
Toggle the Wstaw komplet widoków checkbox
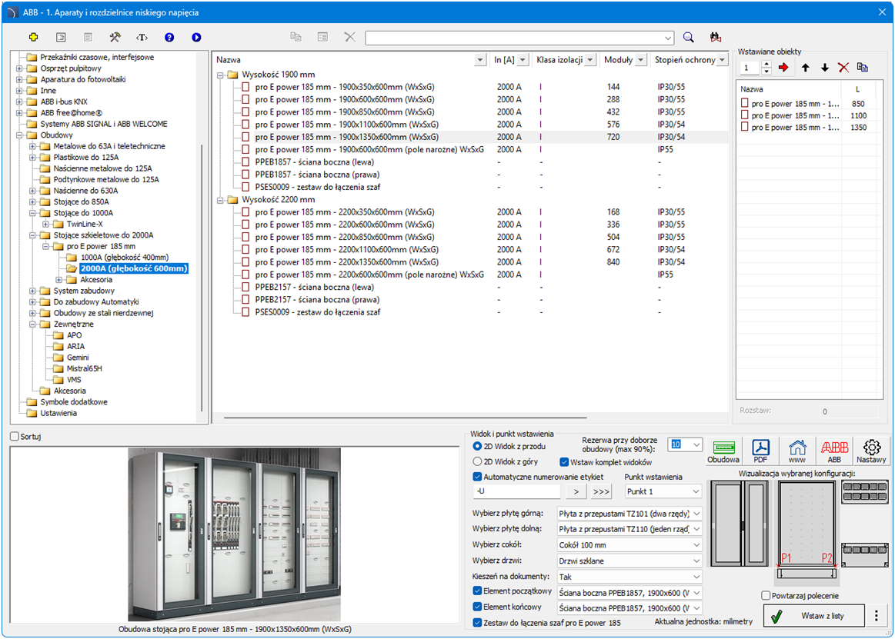coord(564,462)
